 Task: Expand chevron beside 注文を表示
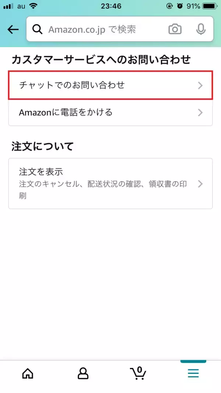point(200,184)
